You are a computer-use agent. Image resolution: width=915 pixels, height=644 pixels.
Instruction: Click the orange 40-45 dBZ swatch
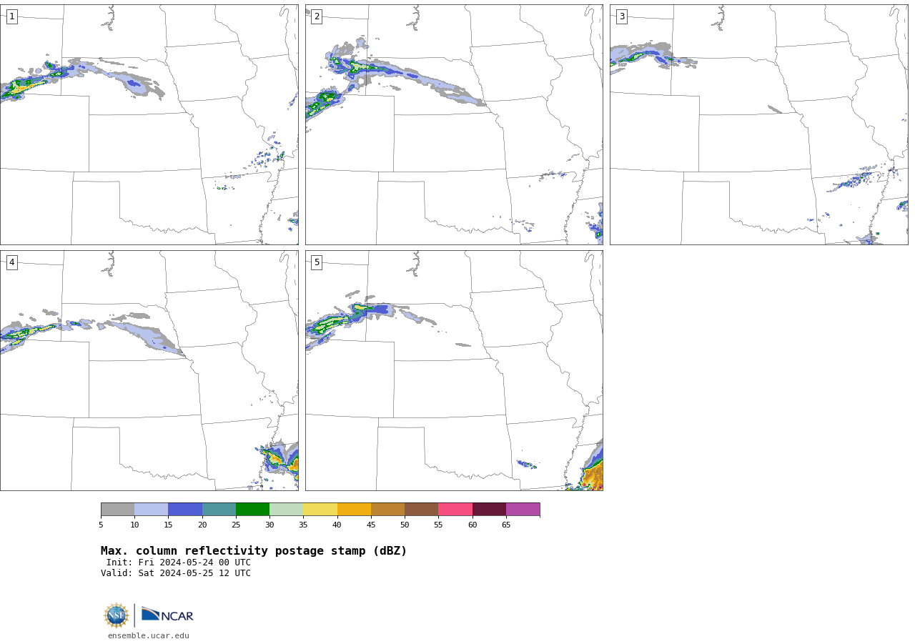tap(354, 509)
